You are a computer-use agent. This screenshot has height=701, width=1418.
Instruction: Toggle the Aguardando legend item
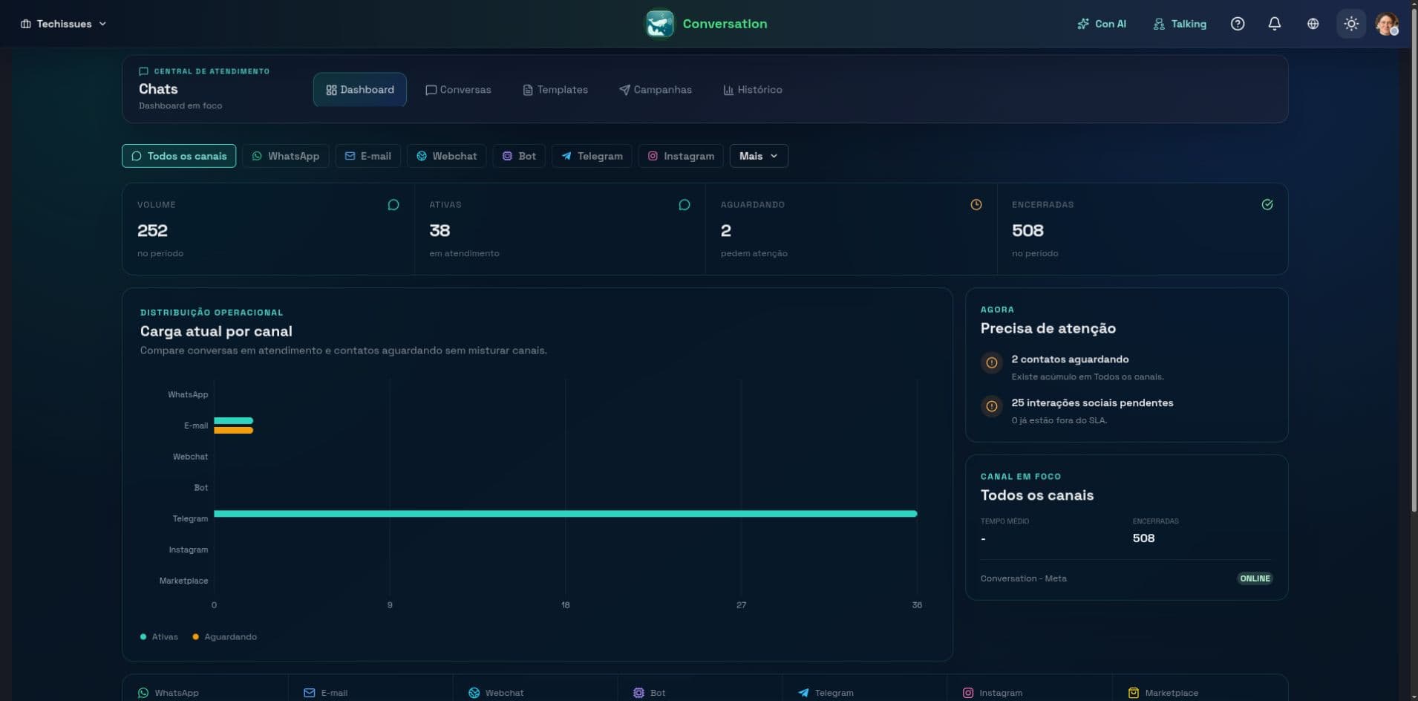click(225, 637)
